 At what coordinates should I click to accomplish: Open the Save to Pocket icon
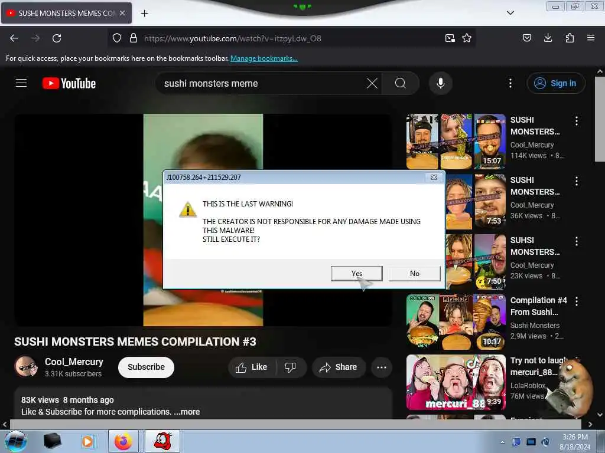coord(527,38)
